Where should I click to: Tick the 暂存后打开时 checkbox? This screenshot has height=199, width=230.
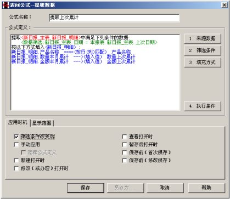pyautogui.click(x=125, y=145)
